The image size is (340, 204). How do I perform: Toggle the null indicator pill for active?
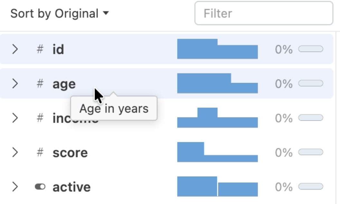[311, 186]
